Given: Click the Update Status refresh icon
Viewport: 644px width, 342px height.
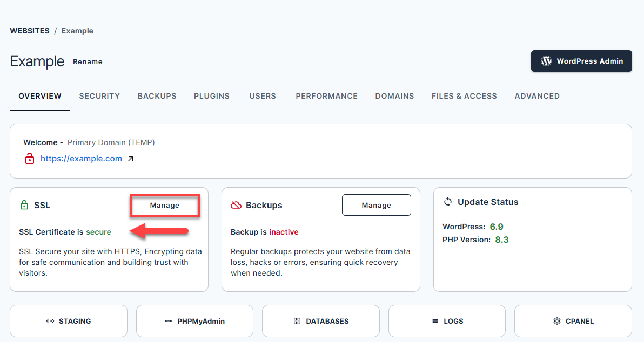Looking at the screenshot, I should point(448,202).
